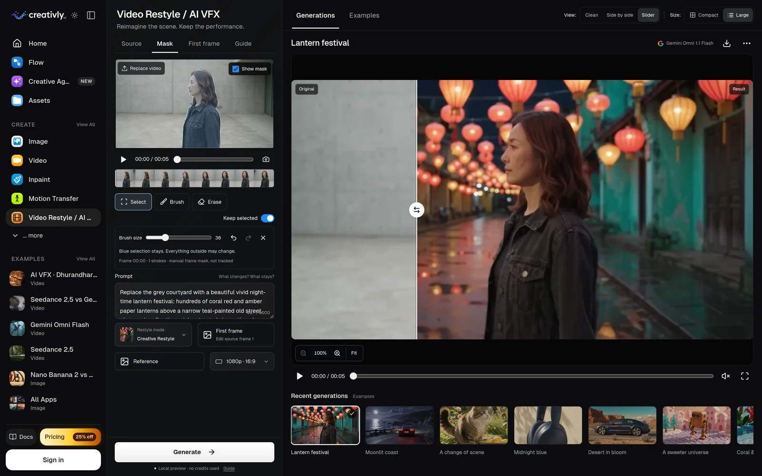Viewport: 762px width, 476px height.
Task: Toggle the light/dark theme sun icon
Action: pos(75,15)
